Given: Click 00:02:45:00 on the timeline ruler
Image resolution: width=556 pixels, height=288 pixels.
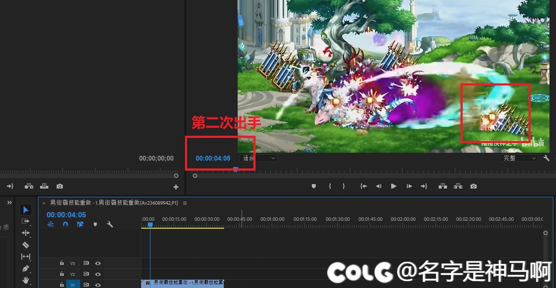Looking at the screenshot, I should point(501,219).
